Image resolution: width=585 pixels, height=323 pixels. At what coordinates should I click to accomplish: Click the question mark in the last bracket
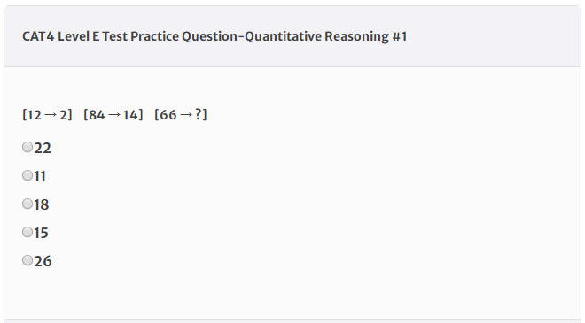tap(199, 114)
